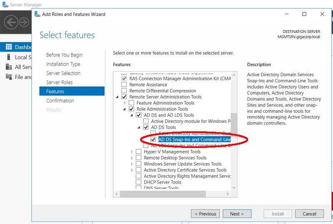Click the All Servers icon in sidebar

9,67
